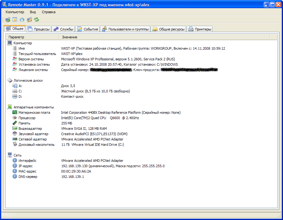This screenshot has width=283, height=220.
Task: Click the Windows flag beside Лицензия системы
Action: click(15, 69)
